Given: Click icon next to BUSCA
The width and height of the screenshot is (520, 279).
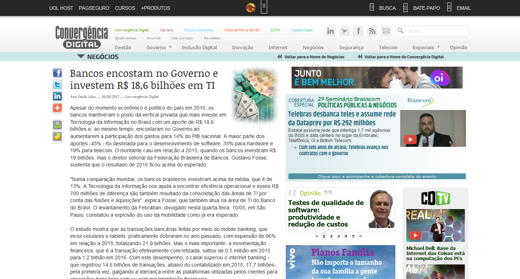Looking at the screenshot, I should click(372, 7).
